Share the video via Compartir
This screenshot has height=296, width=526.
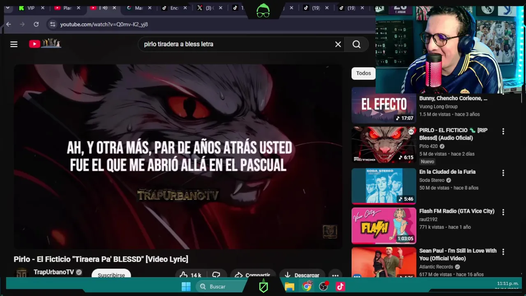(252, 275)
